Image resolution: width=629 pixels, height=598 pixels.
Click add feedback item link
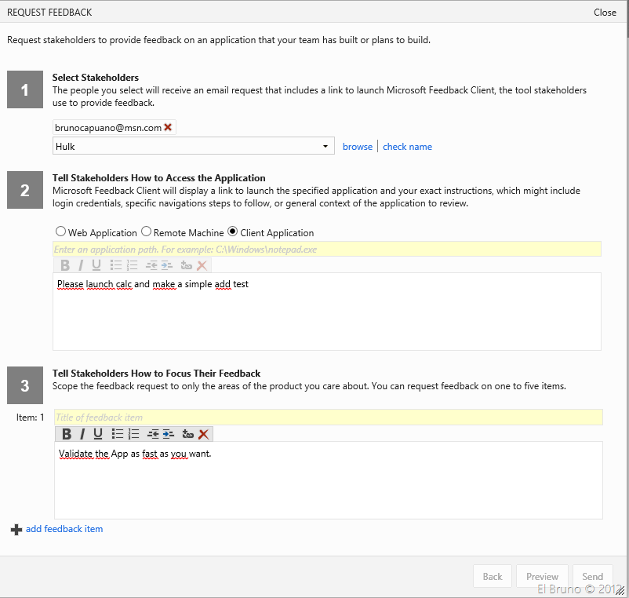[x=64, y=529]
